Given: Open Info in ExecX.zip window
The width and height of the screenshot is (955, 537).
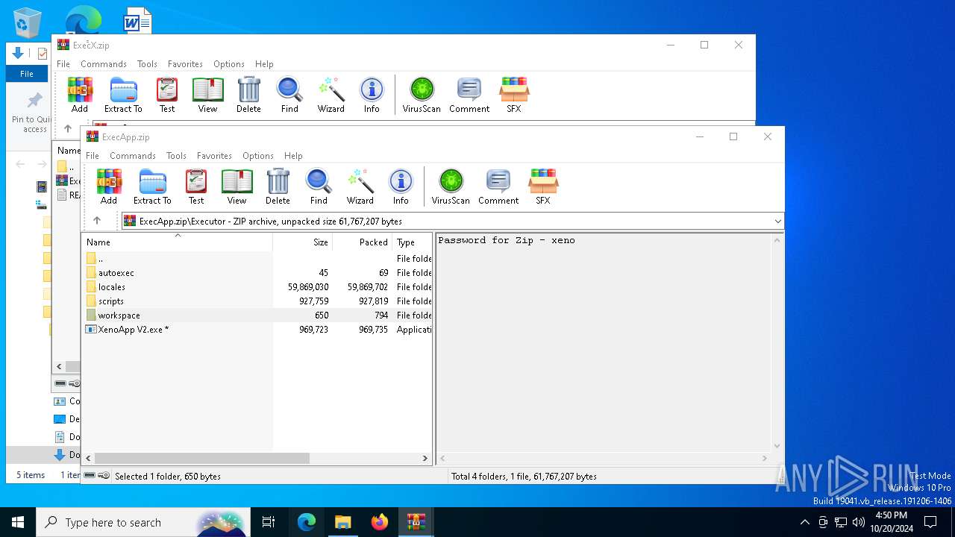Looking at the screenshot, I should pyautogui.click(x=372, y=95).
